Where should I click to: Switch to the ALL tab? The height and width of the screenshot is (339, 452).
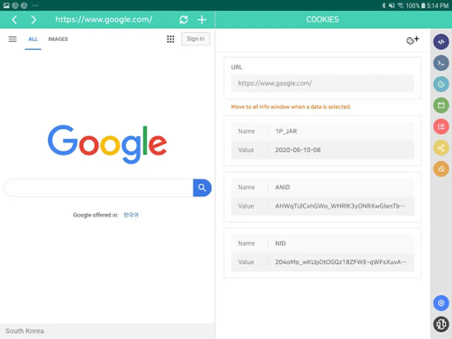pyautogui.click(x=33, y=39)
